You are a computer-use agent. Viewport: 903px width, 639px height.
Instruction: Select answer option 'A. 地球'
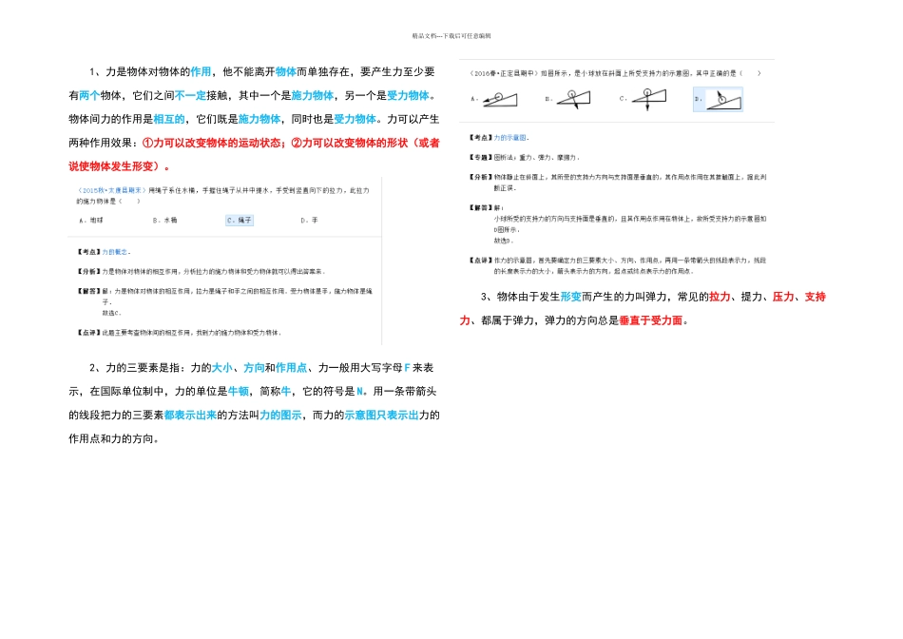[x=91, y=220]
